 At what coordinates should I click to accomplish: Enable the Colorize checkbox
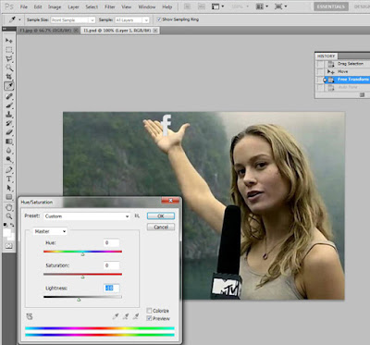point(149,311)
